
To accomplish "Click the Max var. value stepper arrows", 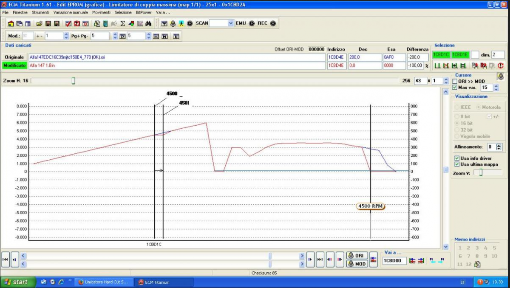I will pos(496,88).
